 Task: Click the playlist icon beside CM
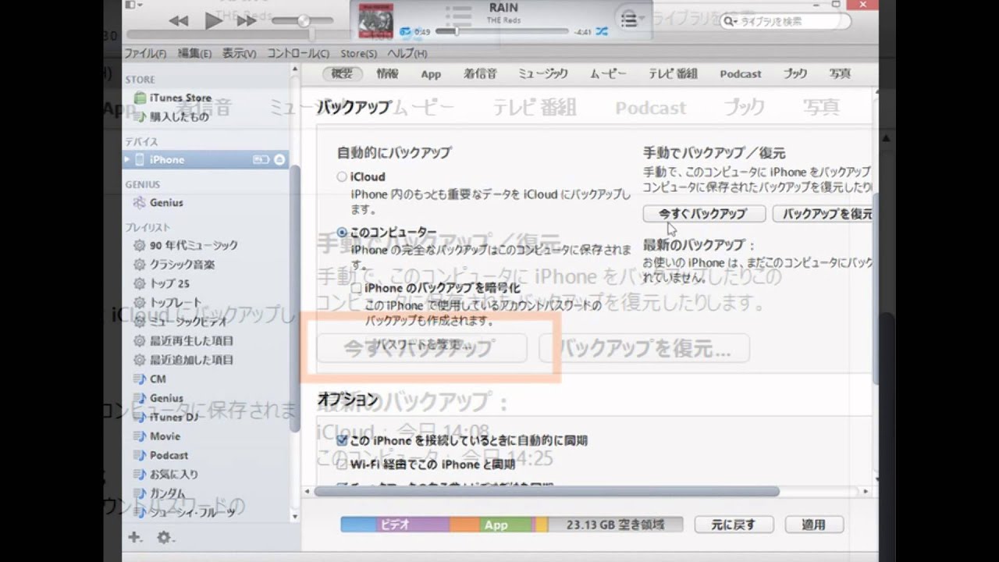point(140,379)
